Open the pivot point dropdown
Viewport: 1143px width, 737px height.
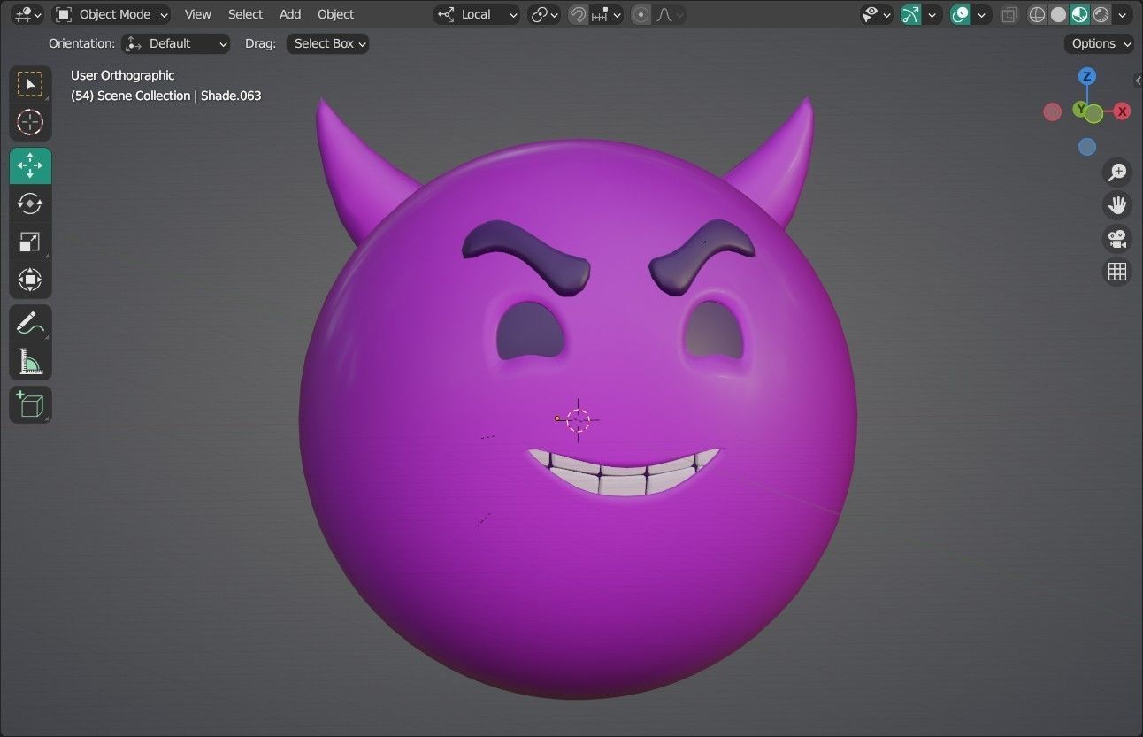(x=544, y=14)
